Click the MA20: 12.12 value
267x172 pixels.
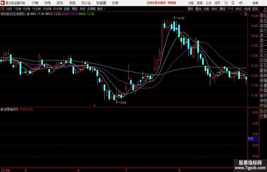[70, 14]
